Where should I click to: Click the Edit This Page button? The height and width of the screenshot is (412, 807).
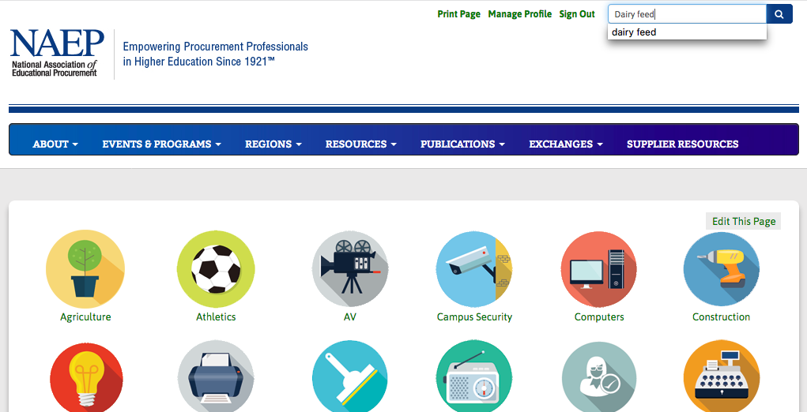[743, 222]
